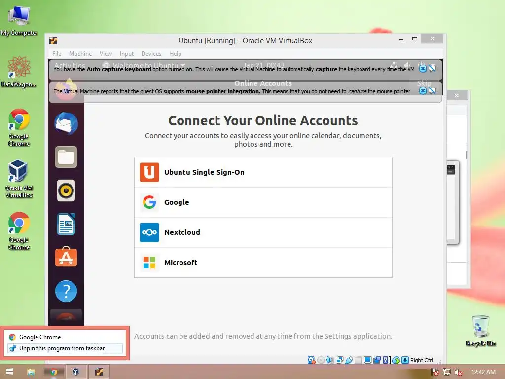505x379 pixels.
Task: Open LibreOffice Writer from the Ubuntu dock
Action: [66, 224]
